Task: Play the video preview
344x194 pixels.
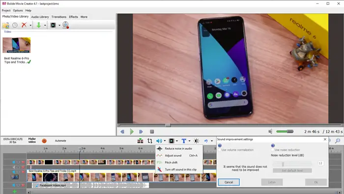Action: coord(132,132)
